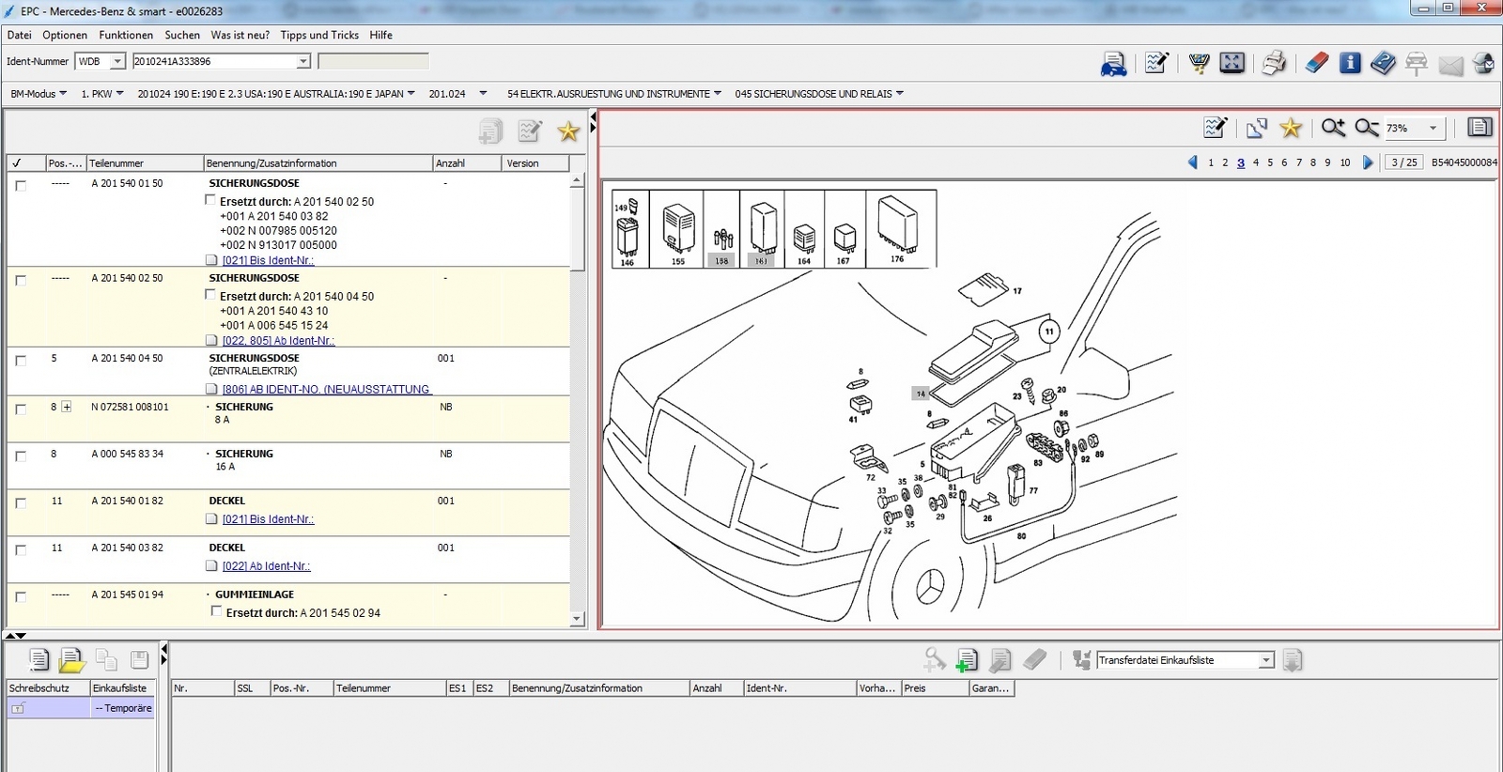The width and height of the screenshot is (1503, 772).
Task: Check the row for A 201 545 01 94
Action: (21, 597)
